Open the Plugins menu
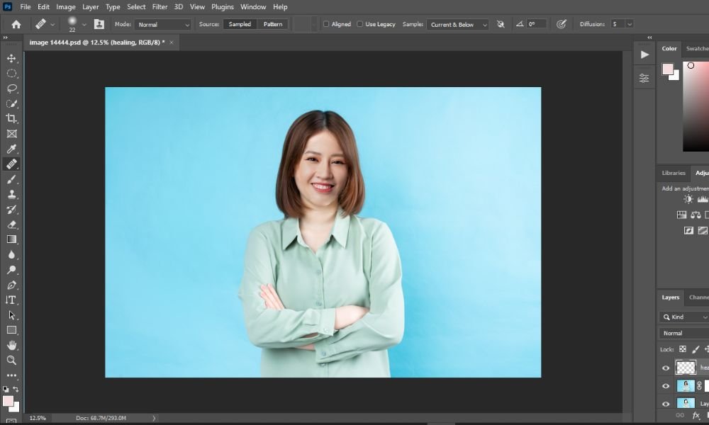The width and height of the screenshot is (709, 425). click(223, 7)
